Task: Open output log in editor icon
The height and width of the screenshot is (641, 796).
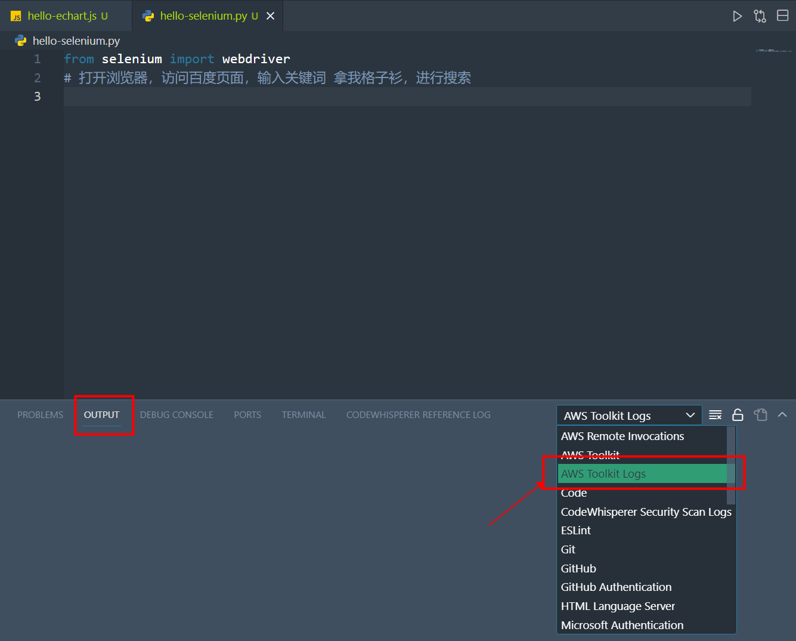Action: (x=760, y=415)
